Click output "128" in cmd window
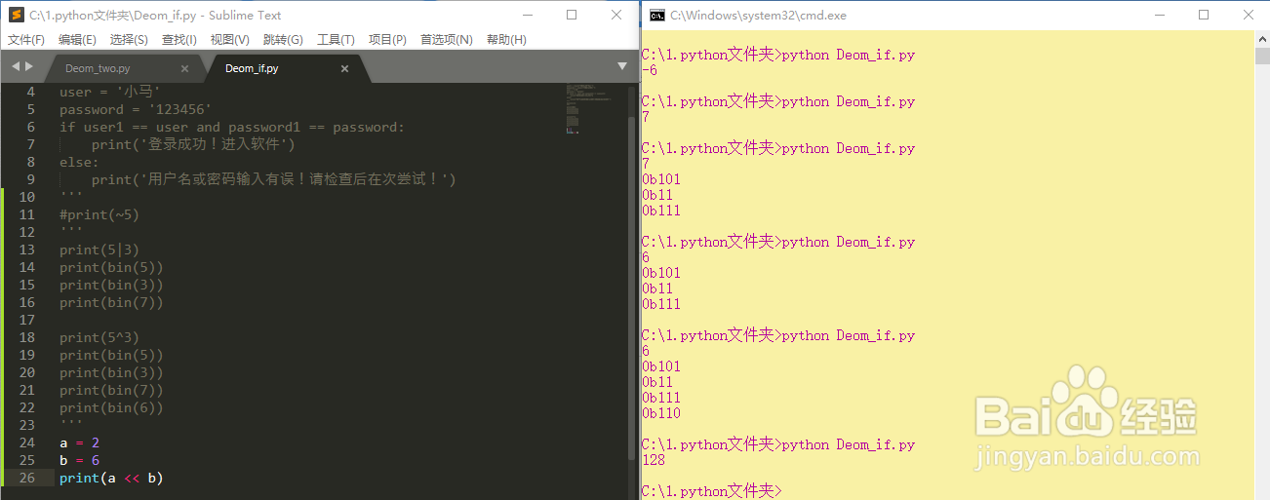This screenshot has height=500, width=1270. click(x=654, y=460)
